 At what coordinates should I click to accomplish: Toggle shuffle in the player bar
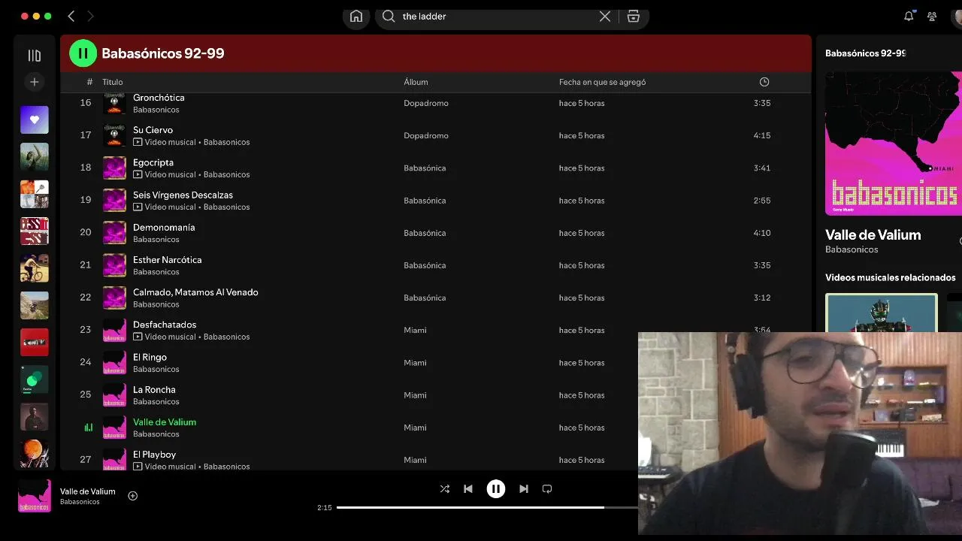[445, 489]
